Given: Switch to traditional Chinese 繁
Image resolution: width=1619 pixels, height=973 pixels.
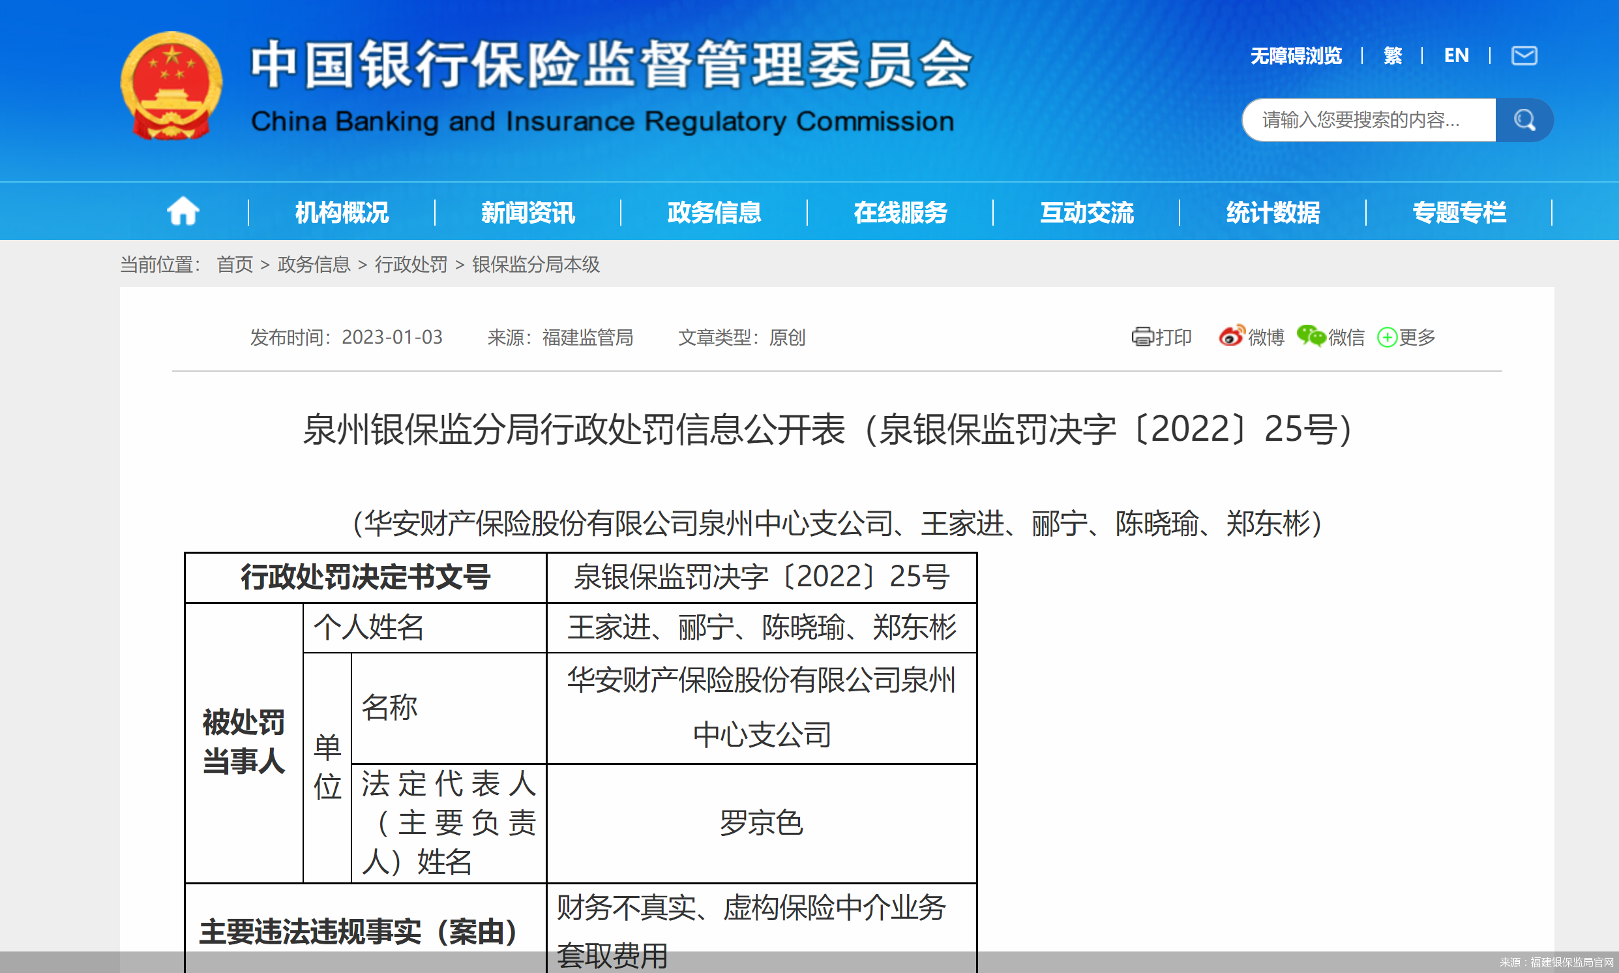Looking at the screenshot, I should (x=1392, y=55).
